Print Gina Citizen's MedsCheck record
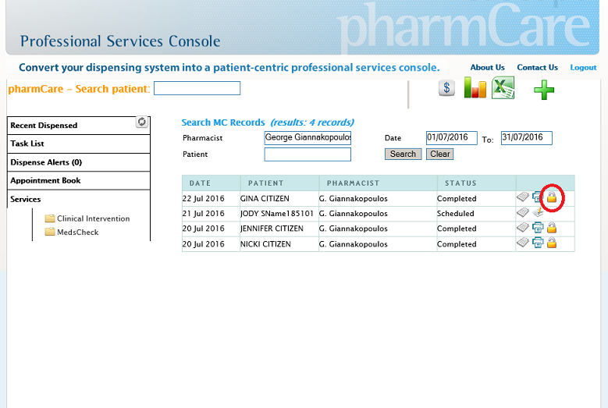The height and width of the screenshot is (408, 608). [537, 197]
